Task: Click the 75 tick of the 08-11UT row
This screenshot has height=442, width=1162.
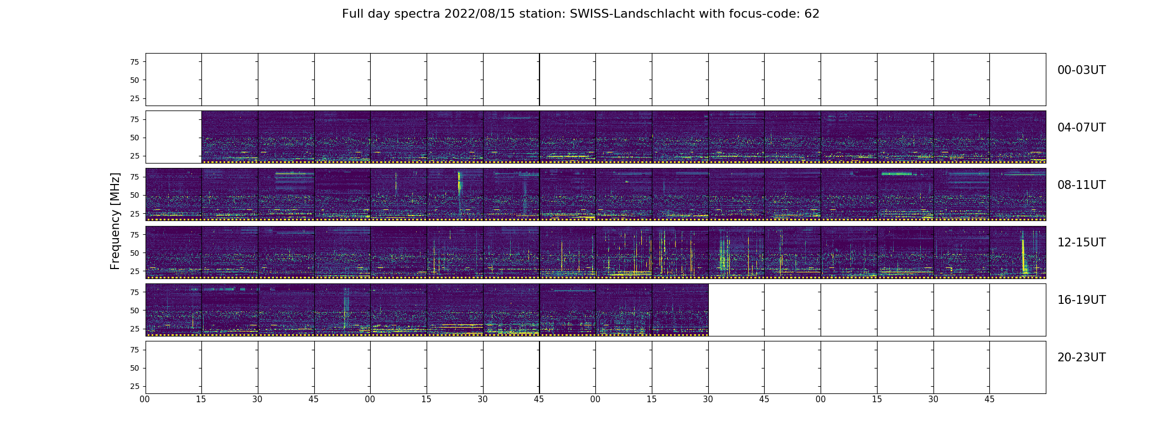Action: (134, 177)
